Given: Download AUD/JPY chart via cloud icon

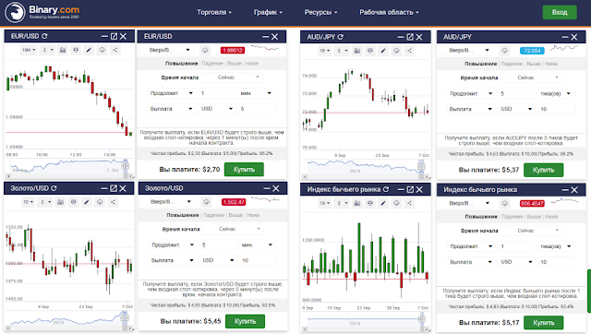Looking at the screenshot, I should [396, 51].
